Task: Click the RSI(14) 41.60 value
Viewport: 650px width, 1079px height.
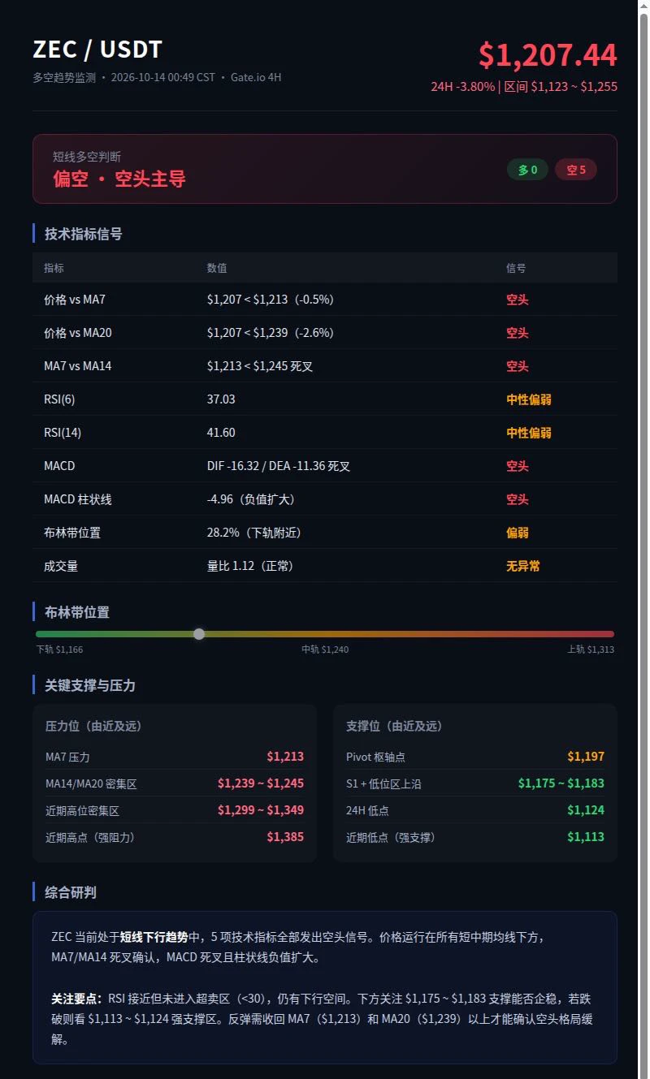Action: click(x=221, y=433)
